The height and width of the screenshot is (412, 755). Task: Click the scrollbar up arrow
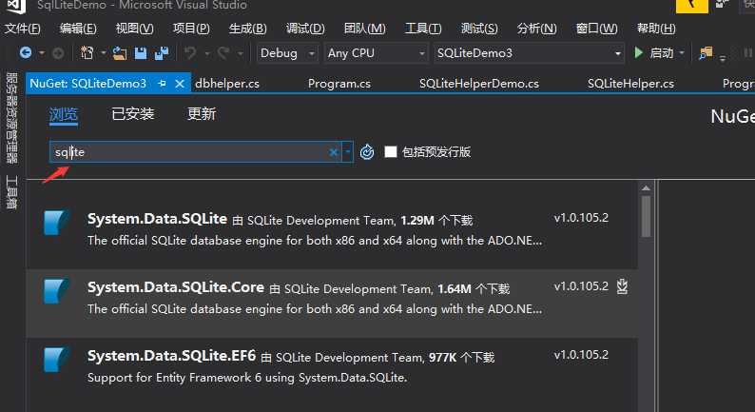(x=647, y=188)
